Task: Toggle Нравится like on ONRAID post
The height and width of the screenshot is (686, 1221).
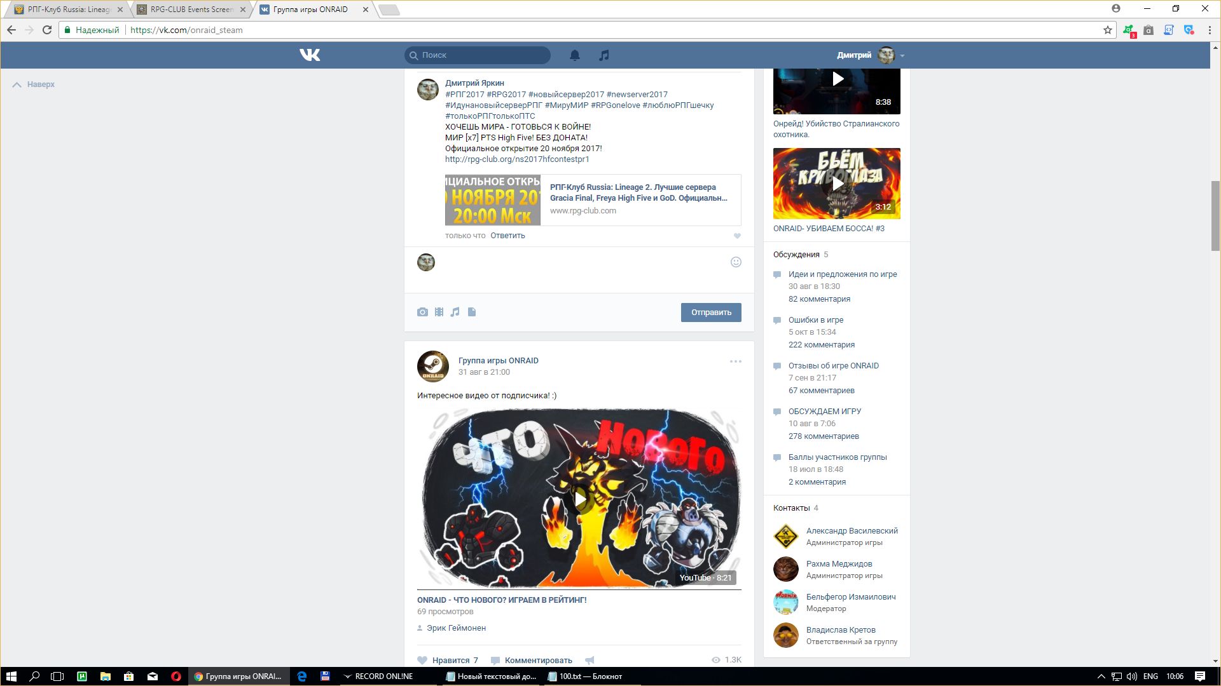Action: (447, 660)
